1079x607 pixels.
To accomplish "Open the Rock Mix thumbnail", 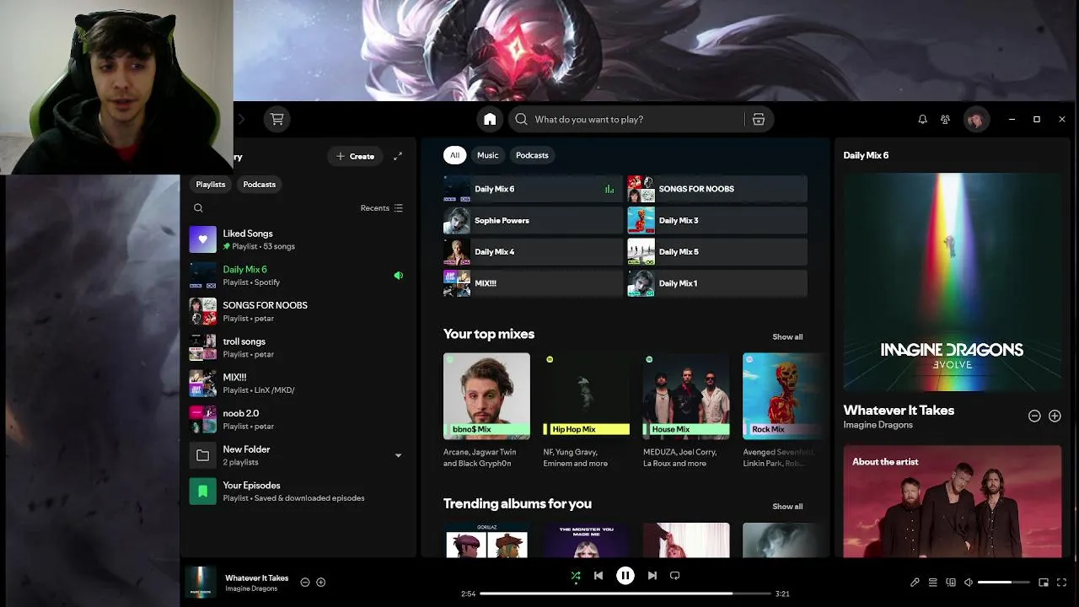I will [784, 396].
